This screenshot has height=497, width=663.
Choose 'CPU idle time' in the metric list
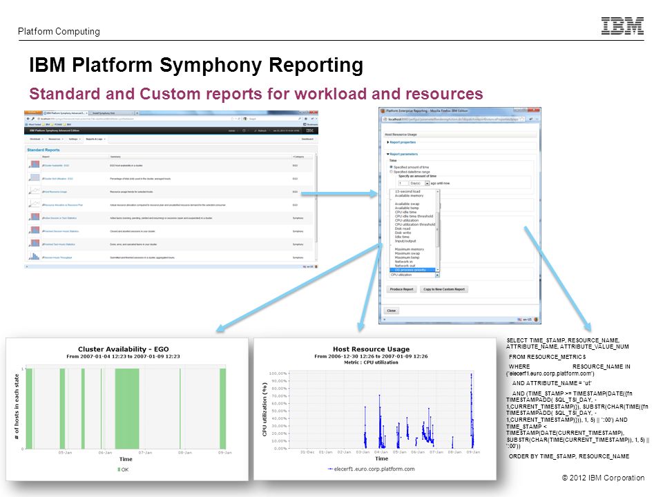click(405, 212)
